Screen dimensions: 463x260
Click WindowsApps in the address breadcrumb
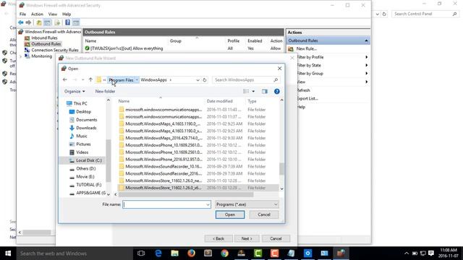pos(153,80)
